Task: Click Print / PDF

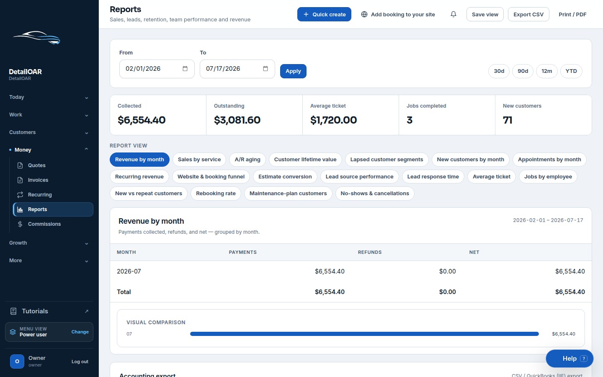Action: [x=572, y=14]
